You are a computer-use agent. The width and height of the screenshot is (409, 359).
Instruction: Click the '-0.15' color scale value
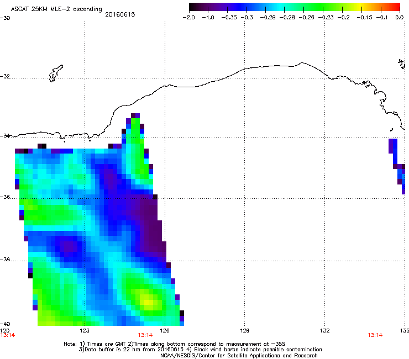click(364, 18)
